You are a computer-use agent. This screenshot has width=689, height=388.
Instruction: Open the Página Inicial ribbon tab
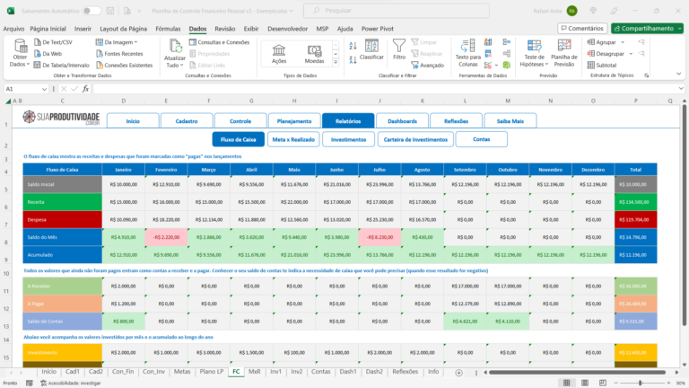(48, 29)
